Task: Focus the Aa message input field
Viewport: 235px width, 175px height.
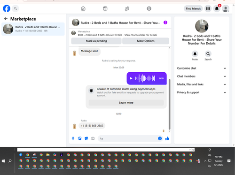Action: (128, 138)
